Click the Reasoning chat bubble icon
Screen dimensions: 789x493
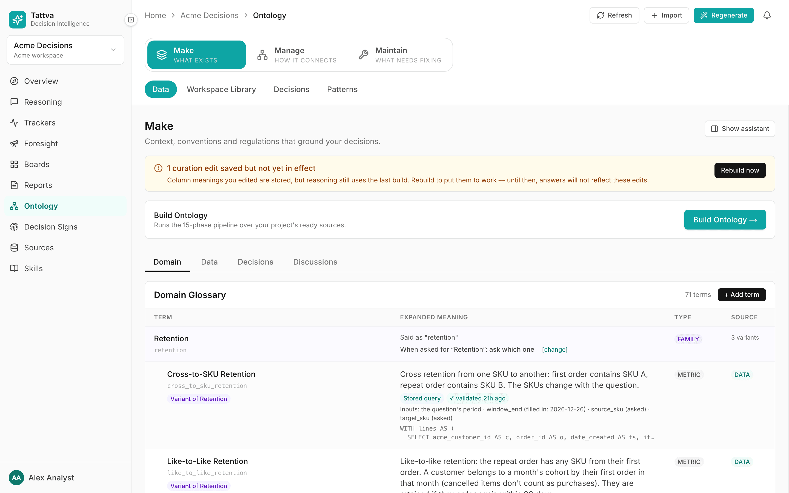pos(14,102)
